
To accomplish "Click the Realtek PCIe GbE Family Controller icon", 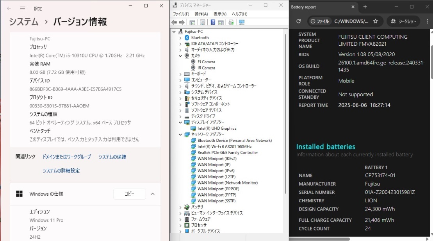I will [x=193, y=153].
